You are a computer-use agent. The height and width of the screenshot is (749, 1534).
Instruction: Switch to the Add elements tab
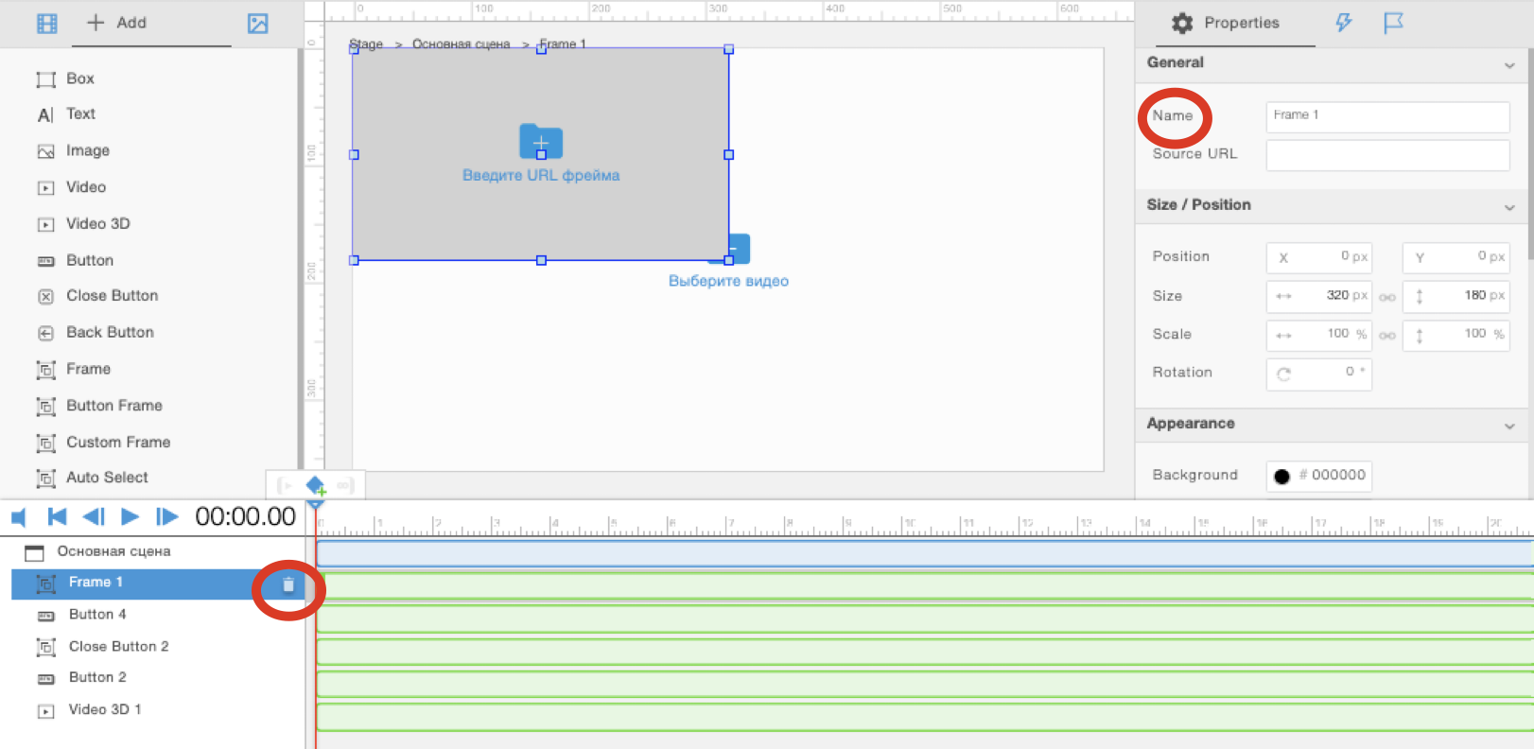click(117, 23)
